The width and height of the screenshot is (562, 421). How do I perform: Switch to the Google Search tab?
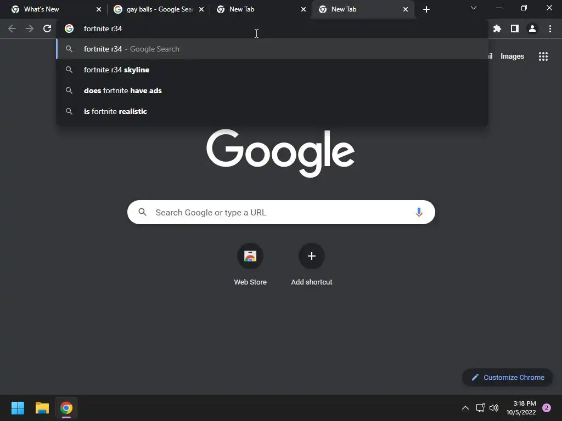158,9
